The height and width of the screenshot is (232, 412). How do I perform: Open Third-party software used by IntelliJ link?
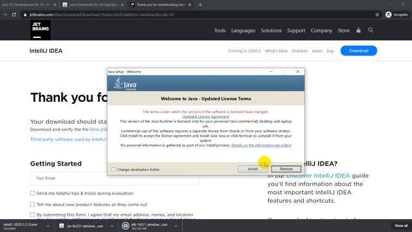(x=69, y=139)
